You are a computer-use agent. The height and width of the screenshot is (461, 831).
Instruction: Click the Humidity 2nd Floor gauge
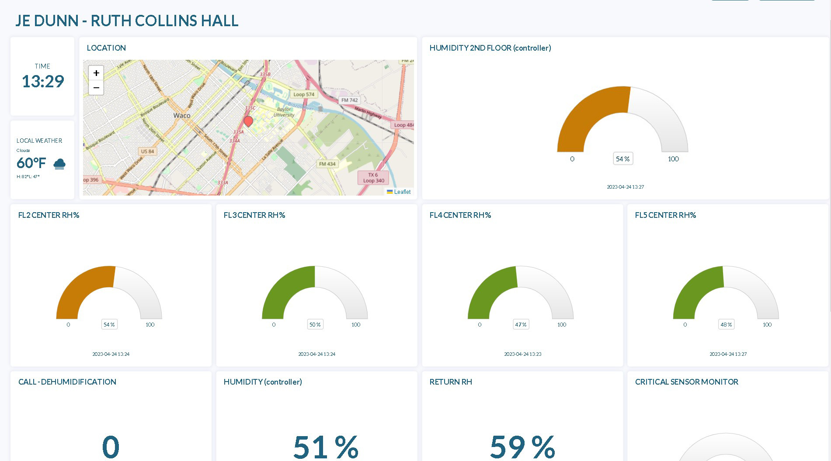622,120
